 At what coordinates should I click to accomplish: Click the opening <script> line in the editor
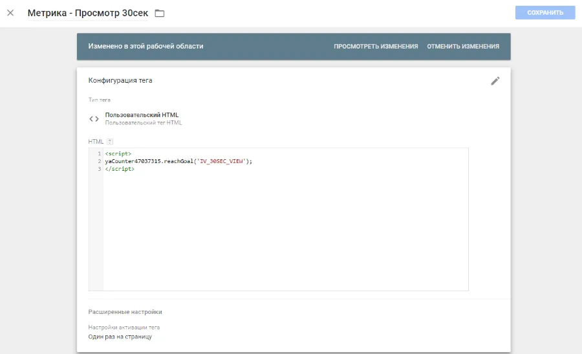(x=118, y=153)
